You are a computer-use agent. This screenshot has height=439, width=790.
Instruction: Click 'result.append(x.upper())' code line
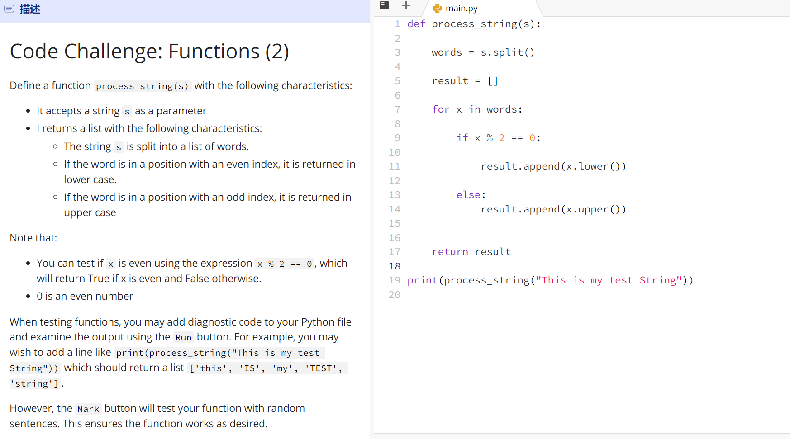click(x=553, y=209)
